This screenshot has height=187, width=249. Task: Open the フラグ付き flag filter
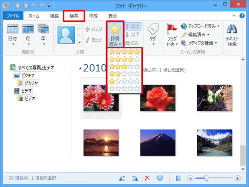[x=172, y=35]
